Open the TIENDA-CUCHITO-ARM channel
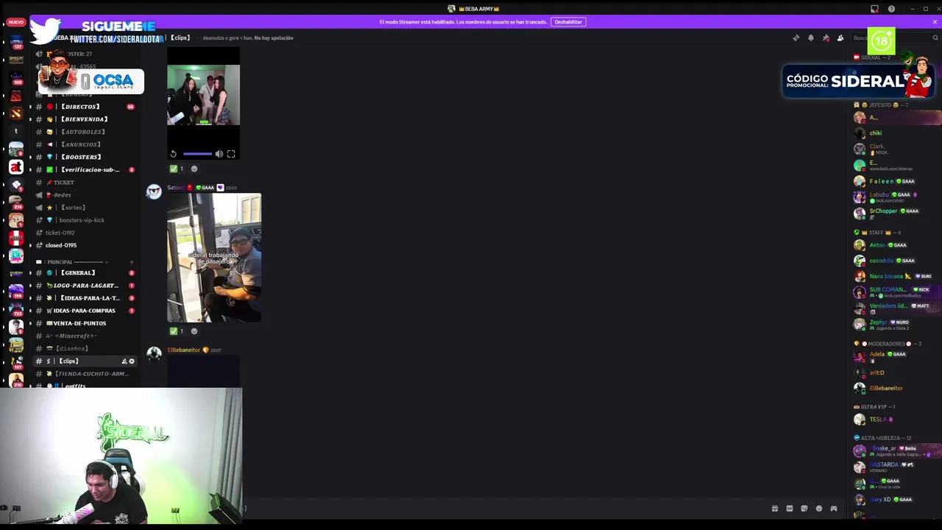The image size is (942, 530). click(85, 374)
